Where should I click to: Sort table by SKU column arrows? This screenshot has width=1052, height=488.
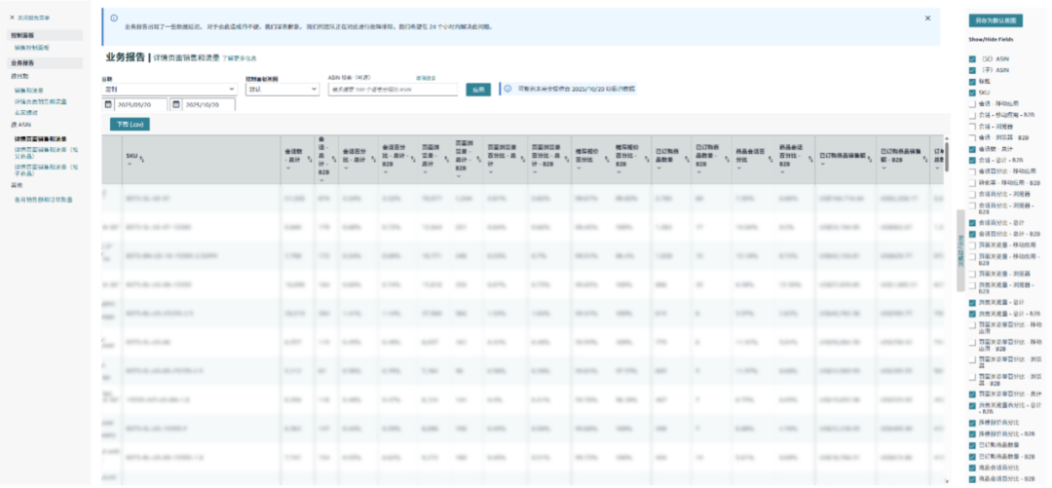pos(144,156)
